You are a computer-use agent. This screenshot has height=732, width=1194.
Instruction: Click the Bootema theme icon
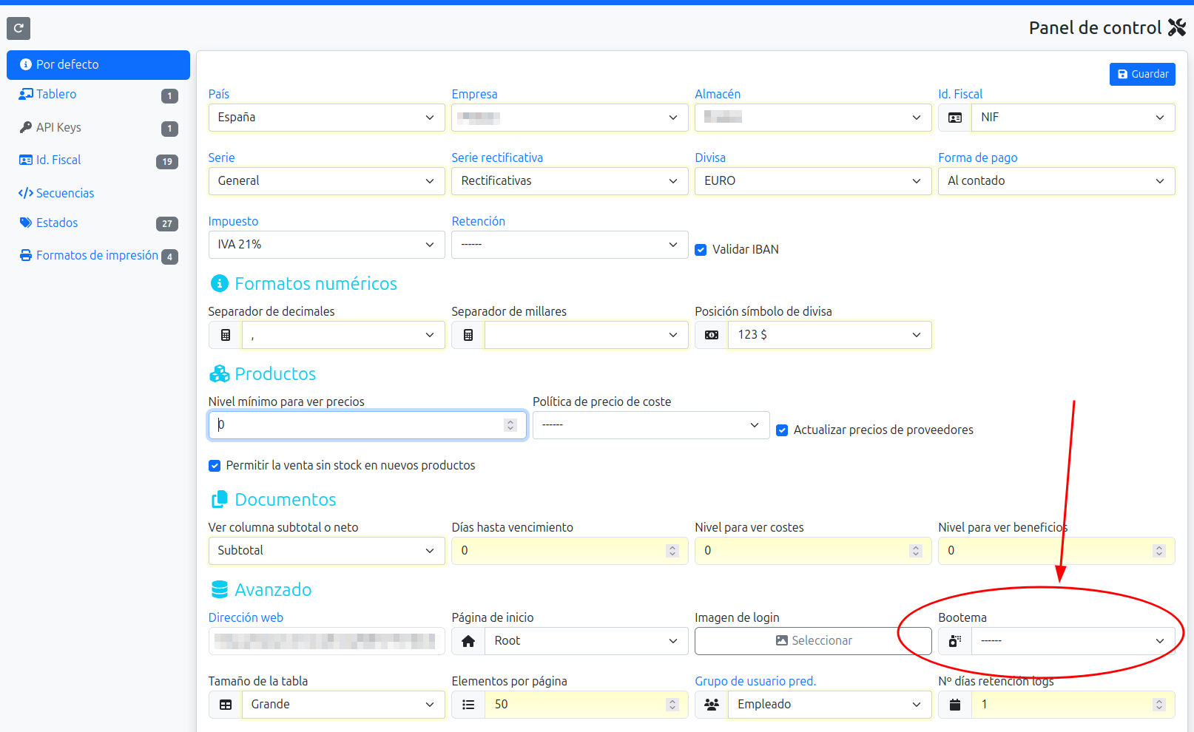point(955,641)
